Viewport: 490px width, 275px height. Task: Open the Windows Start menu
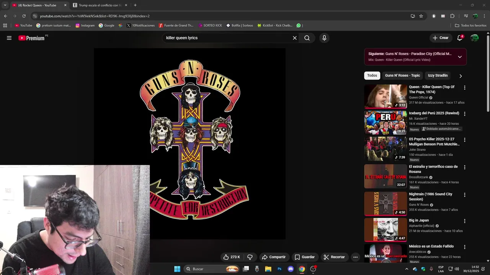click(x=177, y=269)
